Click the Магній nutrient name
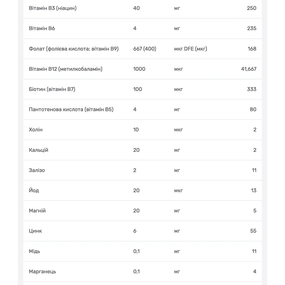Screen dimensions: 285x285 click(x=37, y=210)
